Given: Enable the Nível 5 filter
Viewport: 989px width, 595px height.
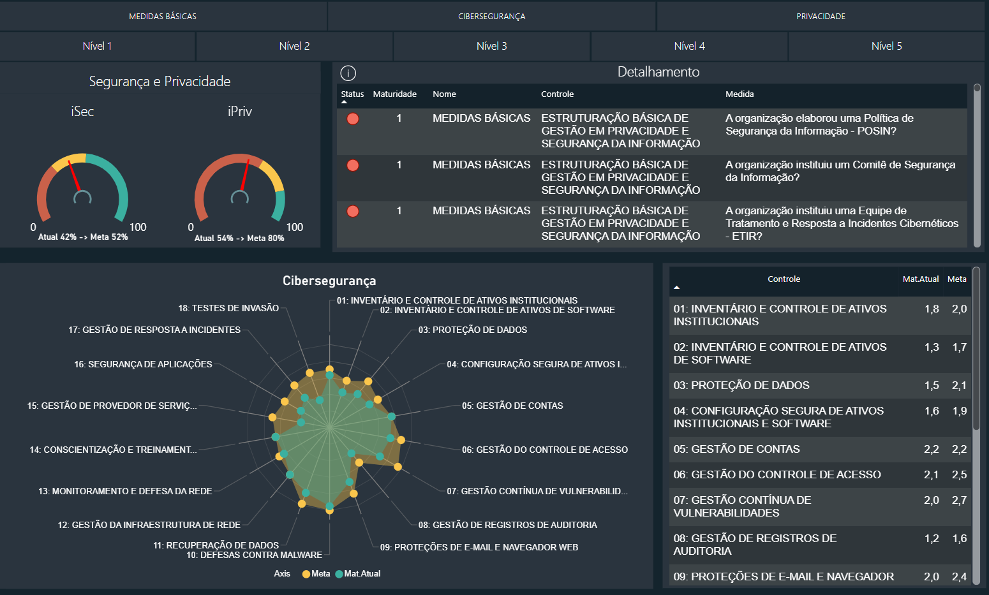Looking at the screenshot, I should click(886, 46).
